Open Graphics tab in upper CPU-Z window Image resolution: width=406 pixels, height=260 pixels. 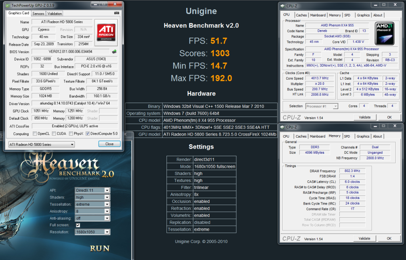363,15
